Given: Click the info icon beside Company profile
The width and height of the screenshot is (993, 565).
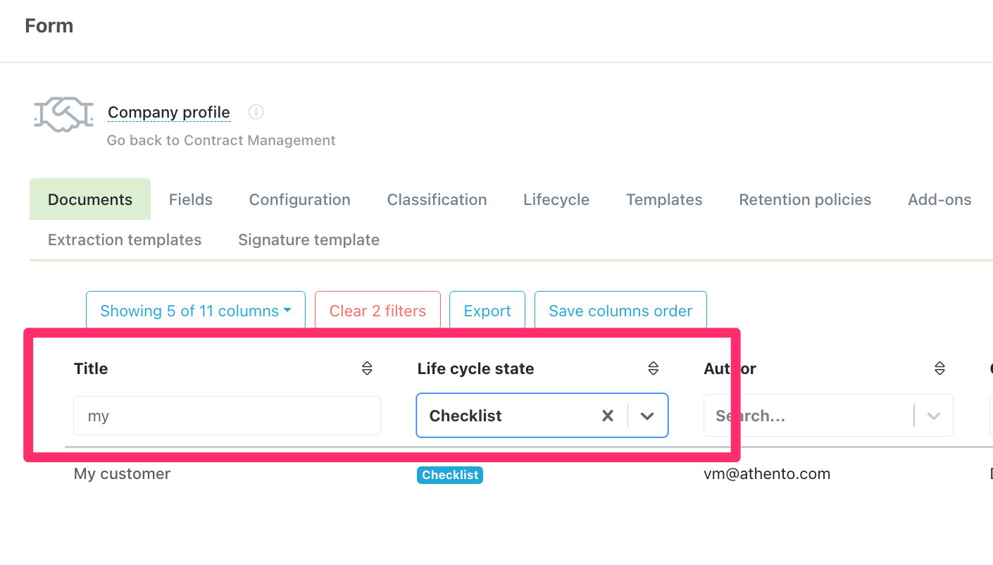Looking at the screenshot, I should (256, 112).
